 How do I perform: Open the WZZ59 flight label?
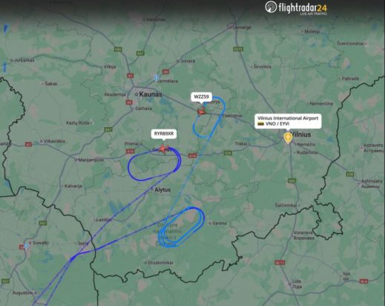pyautogui.click(x=201, y=97)
